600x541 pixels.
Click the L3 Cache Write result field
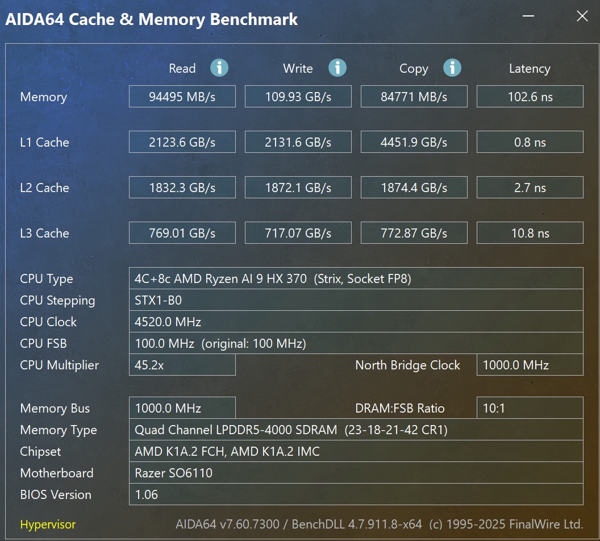click(298, 233)
